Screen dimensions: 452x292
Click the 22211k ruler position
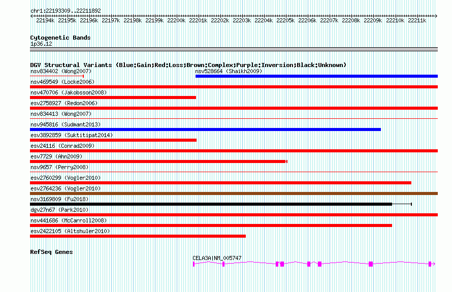417,20
